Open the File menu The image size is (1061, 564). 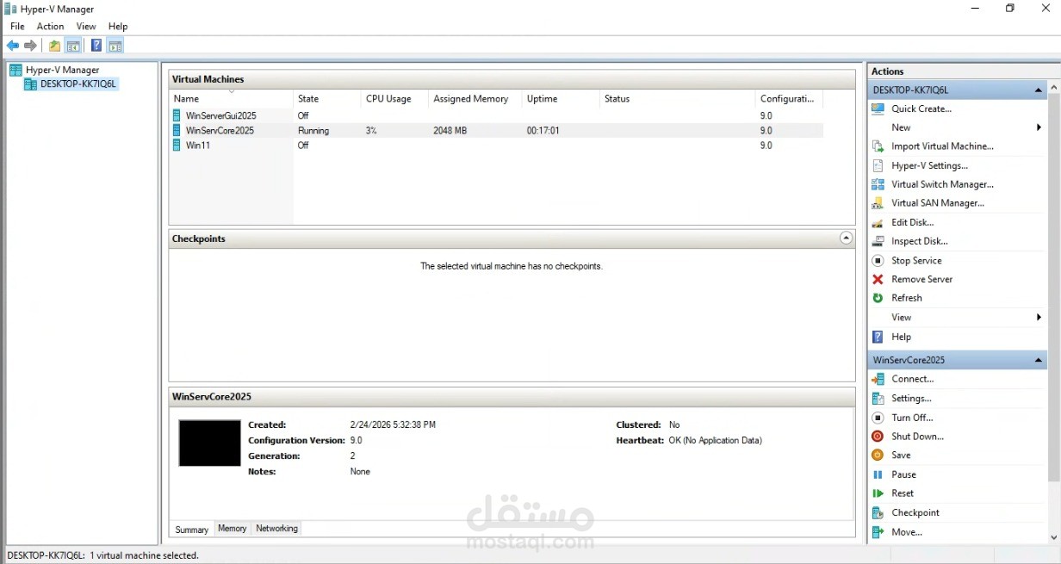coord(17,27)
